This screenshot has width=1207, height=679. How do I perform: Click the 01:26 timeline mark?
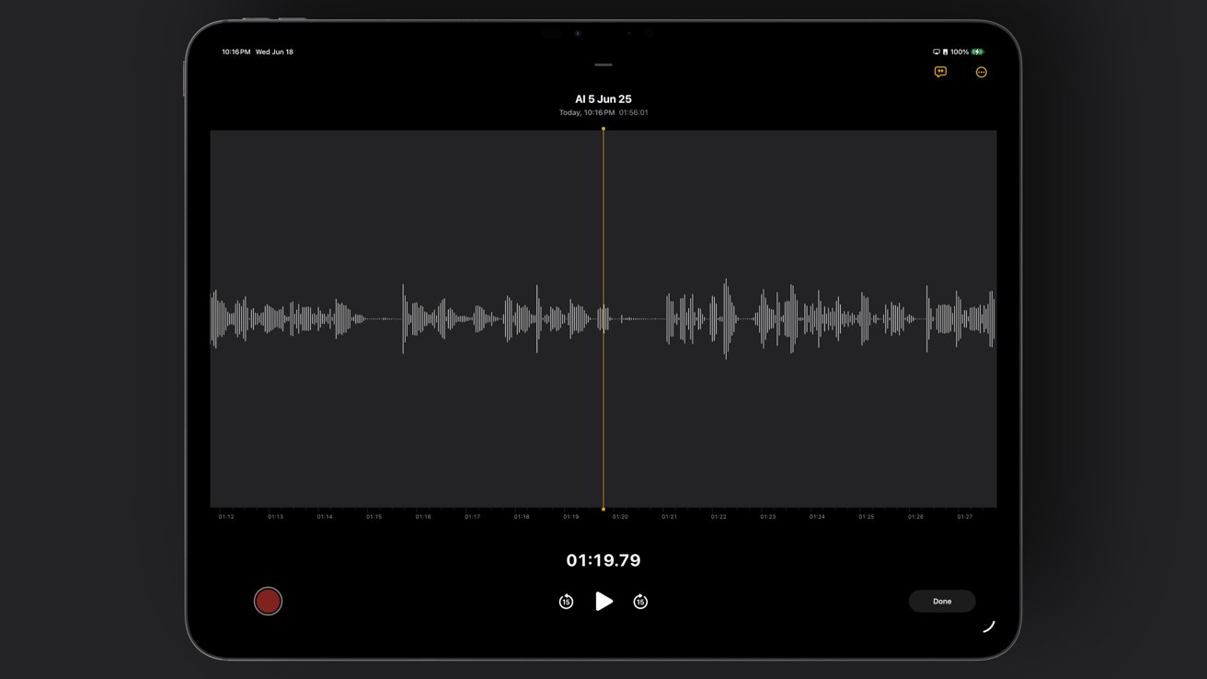pos(915,517)
